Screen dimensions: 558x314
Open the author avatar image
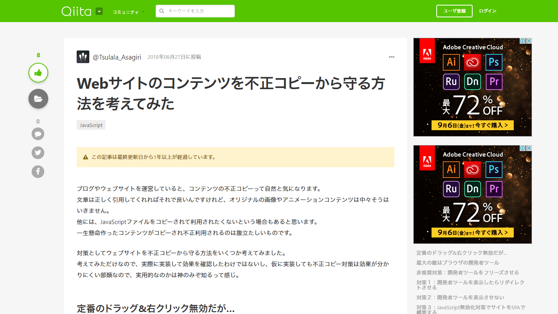tap(83, 57)
